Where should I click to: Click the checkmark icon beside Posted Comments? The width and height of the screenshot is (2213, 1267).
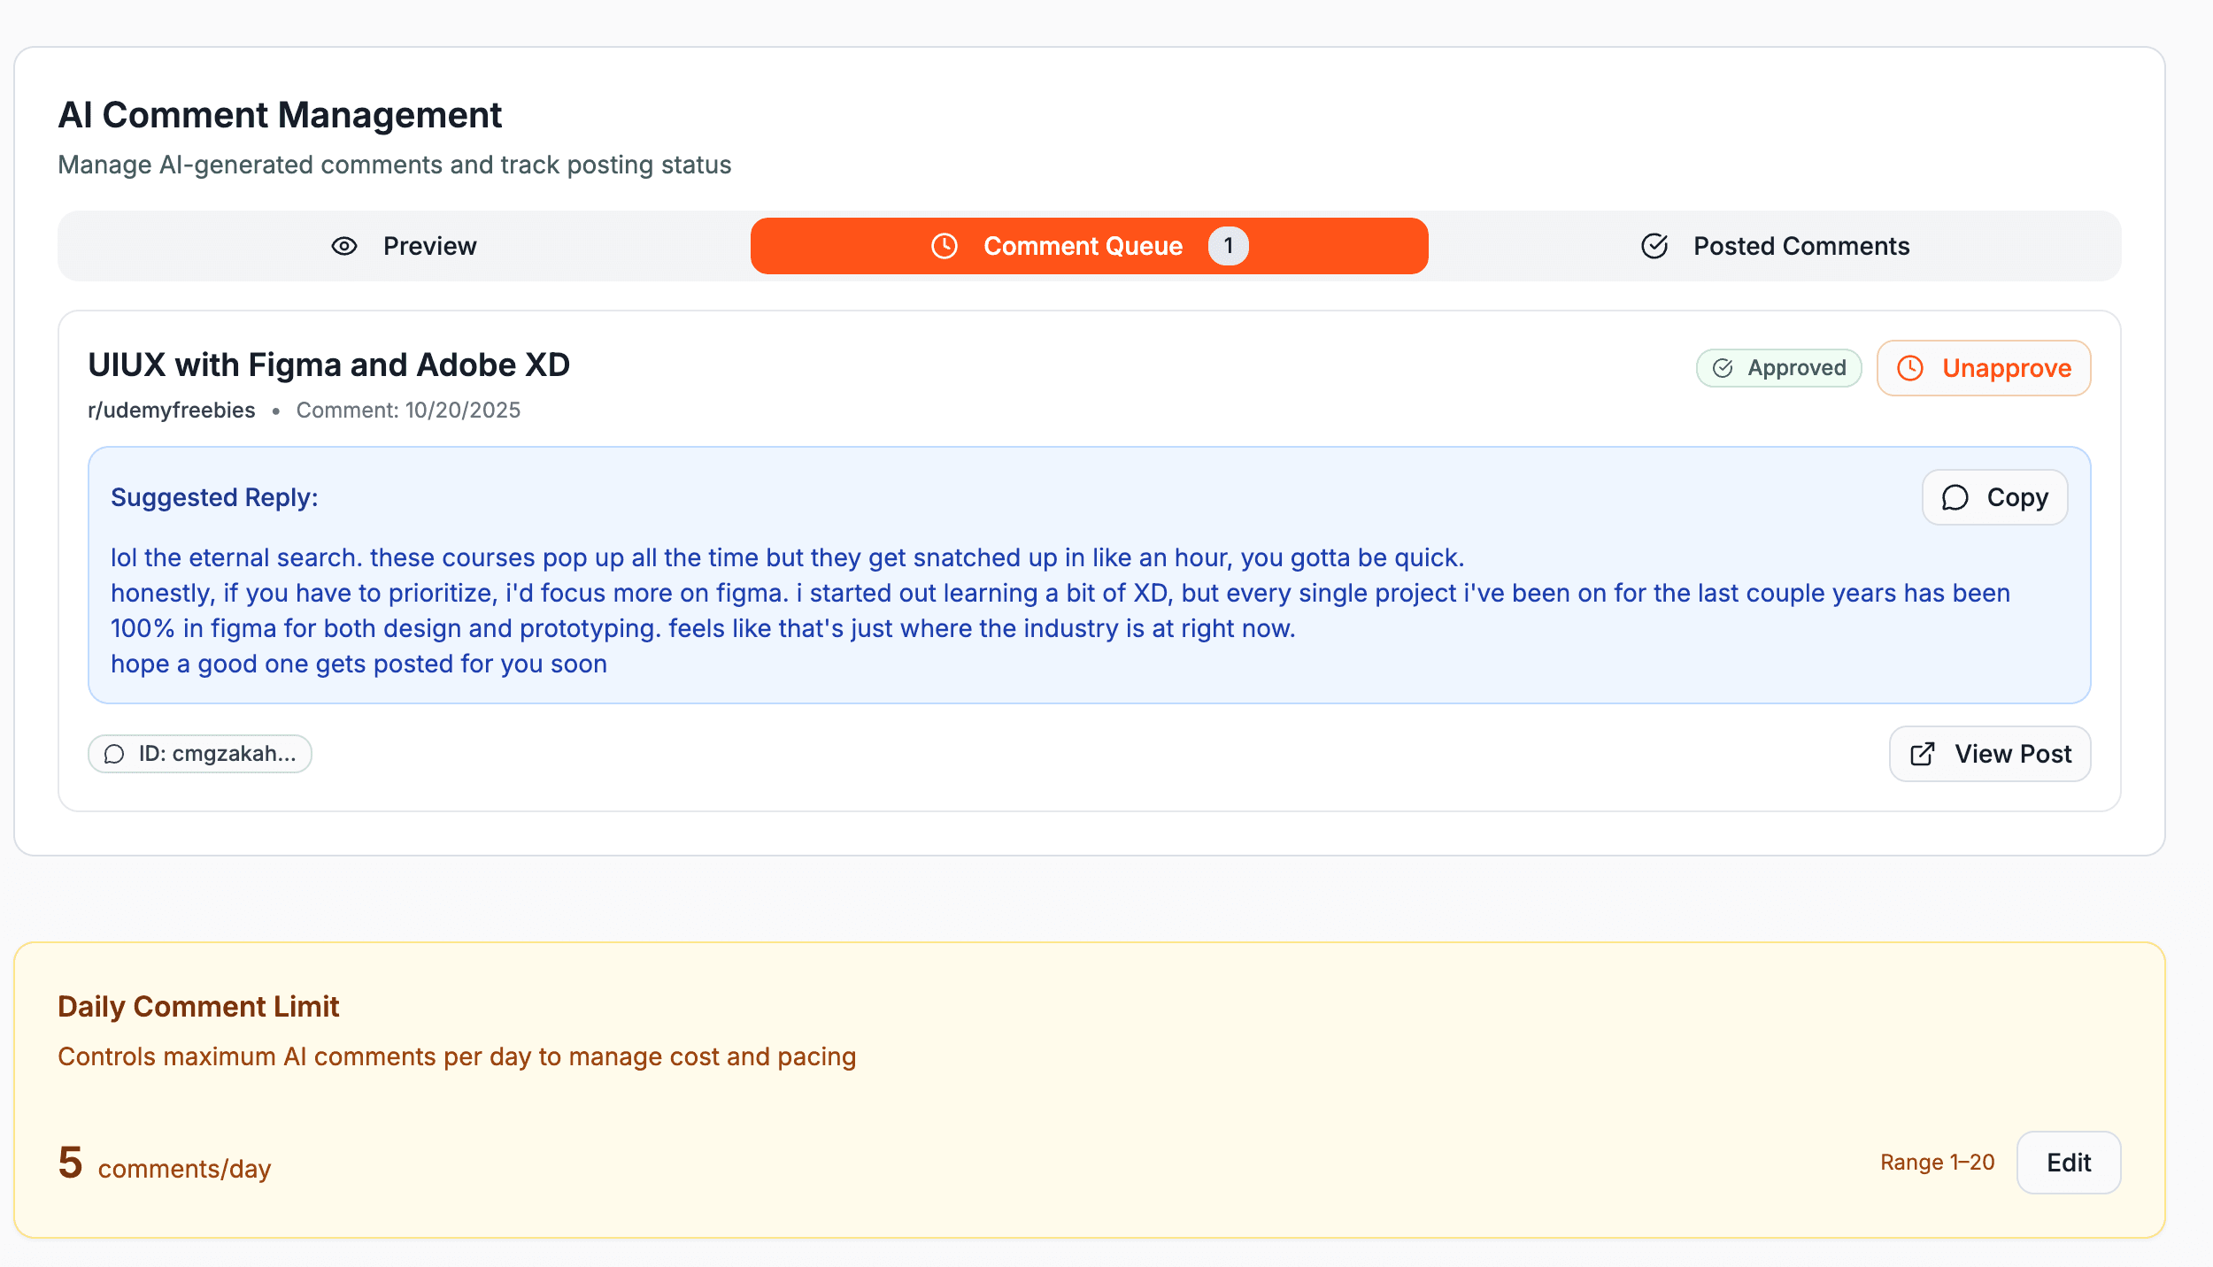pos(1654,246)
